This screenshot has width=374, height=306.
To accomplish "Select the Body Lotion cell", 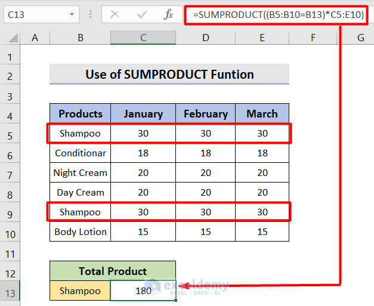I will pyautogui.click(x=81, y=232).
